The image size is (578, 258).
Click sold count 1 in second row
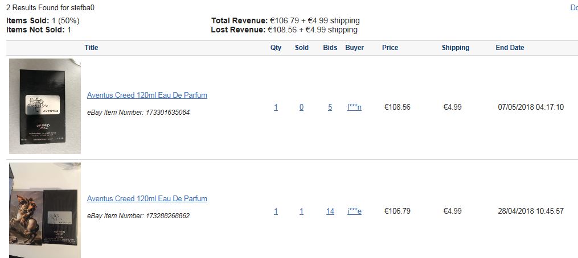click(x=302, y=211)
